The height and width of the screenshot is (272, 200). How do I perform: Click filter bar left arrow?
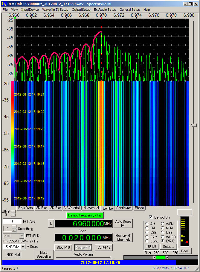[154, 258]
